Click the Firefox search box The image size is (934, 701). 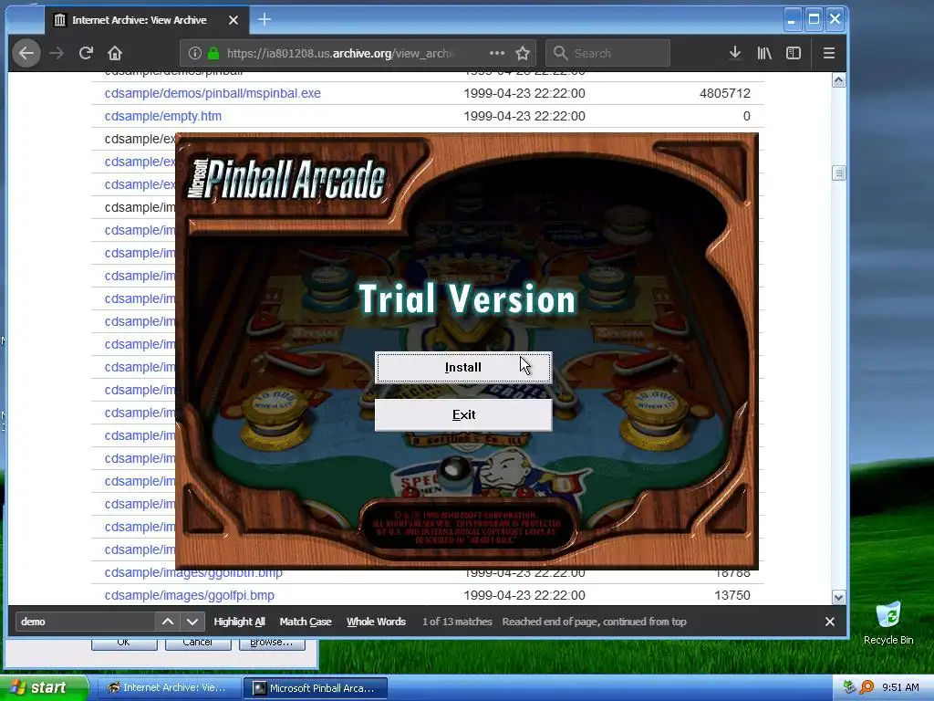tap(607, 53)
